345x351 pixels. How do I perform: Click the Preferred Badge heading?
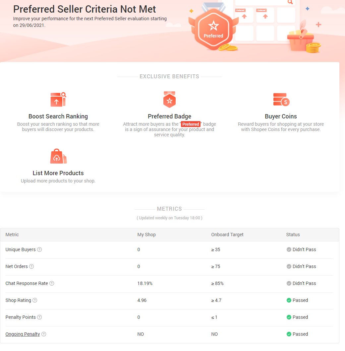coord(169,116)
